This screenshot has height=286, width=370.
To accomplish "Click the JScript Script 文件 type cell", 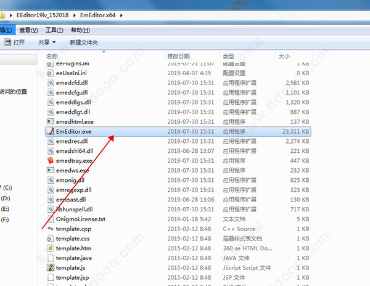I will [x=247, y=268].
